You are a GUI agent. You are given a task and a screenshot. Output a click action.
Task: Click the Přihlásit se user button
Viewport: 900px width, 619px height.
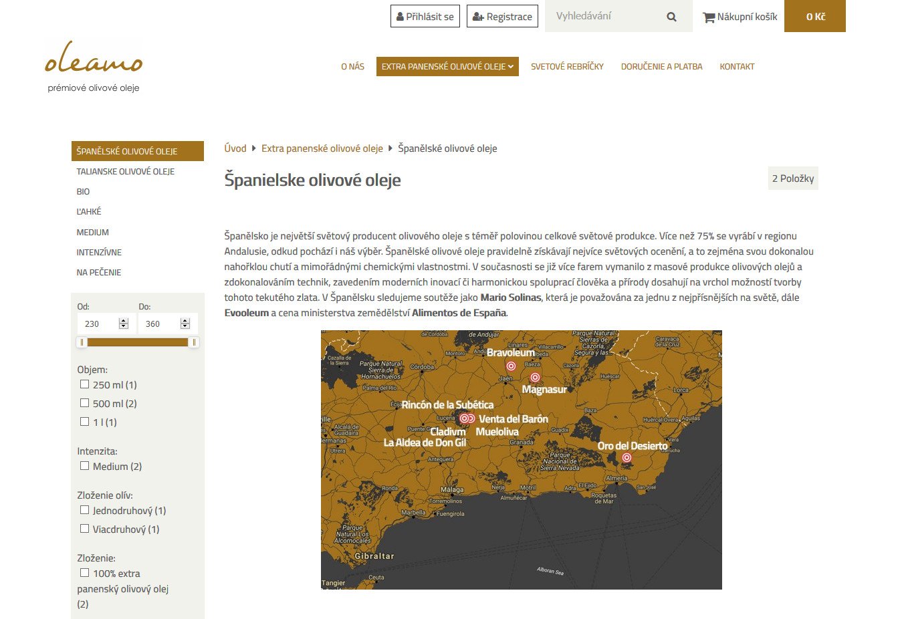pos(425,17)
